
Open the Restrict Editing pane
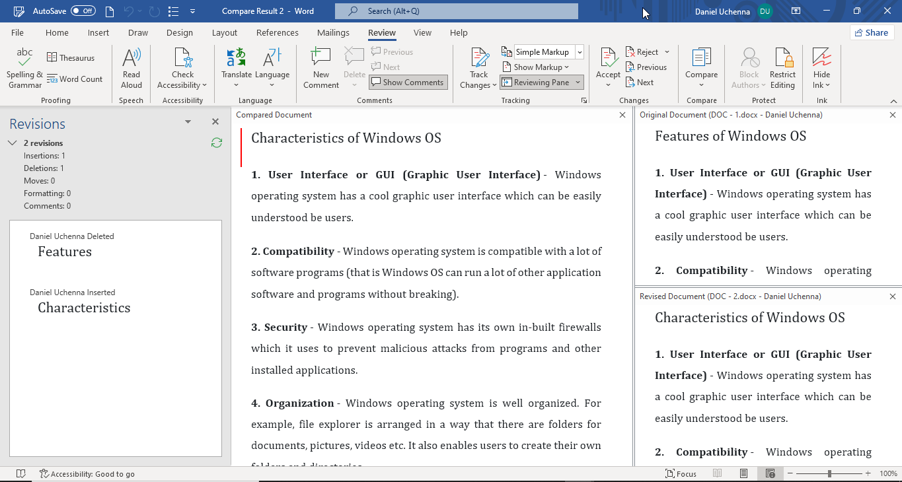tap(782, 68)
